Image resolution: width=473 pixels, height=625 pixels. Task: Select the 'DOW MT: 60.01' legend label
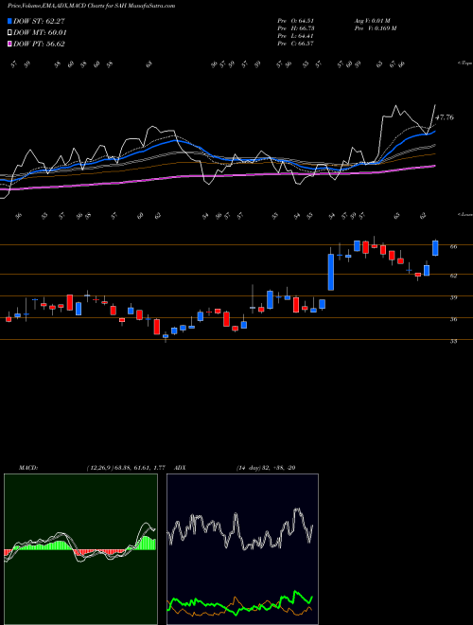[40, 33]
